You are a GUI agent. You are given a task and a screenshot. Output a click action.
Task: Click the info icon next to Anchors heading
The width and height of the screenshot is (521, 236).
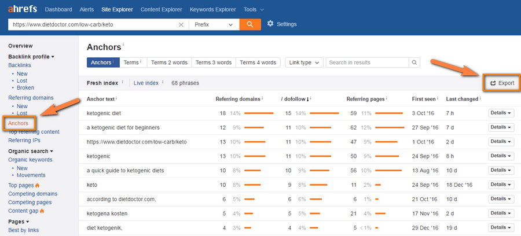pyautogui.click(x=123, y=44)
